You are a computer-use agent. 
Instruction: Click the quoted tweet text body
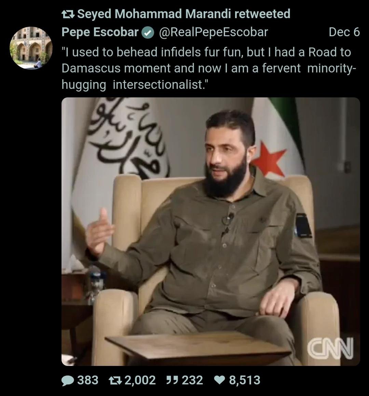coord(209,68)
